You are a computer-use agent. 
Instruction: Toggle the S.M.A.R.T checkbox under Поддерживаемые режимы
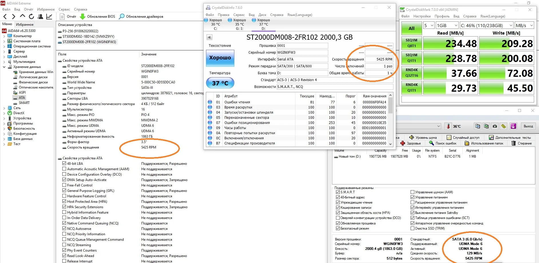pyautogui.click(x=338, y=192)
